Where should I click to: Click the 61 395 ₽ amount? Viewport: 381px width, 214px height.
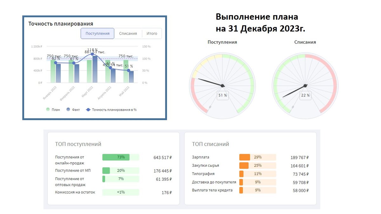pyautogui.click(x=164, y=179)
